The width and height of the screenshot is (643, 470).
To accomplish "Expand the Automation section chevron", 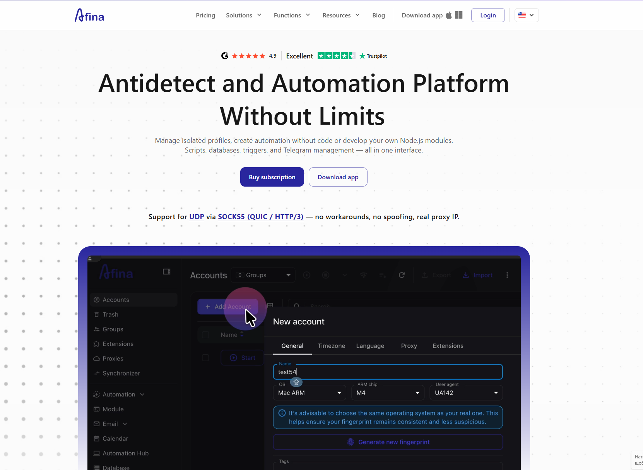I will click(142, 395).
